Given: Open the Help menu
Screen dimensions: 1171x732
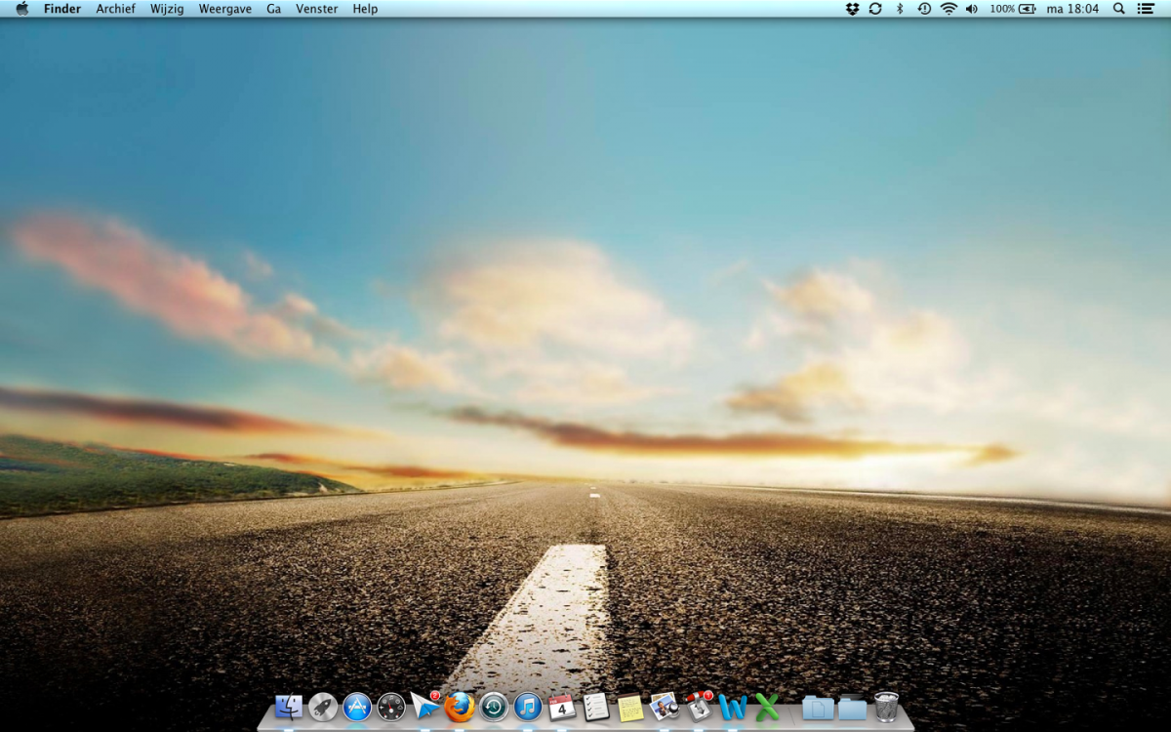Looking at the screenshot, I should pyautogui.click(x=365, y=9).
